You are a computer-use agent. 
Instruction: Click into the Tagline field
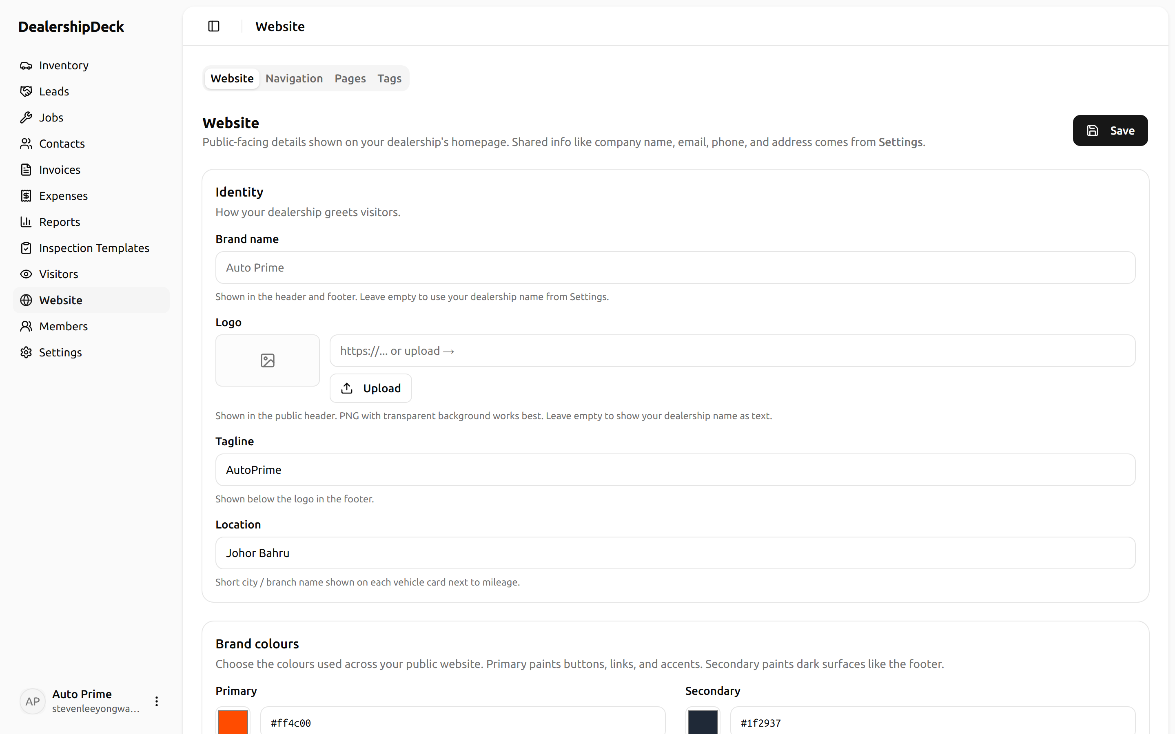click(675, 470)
